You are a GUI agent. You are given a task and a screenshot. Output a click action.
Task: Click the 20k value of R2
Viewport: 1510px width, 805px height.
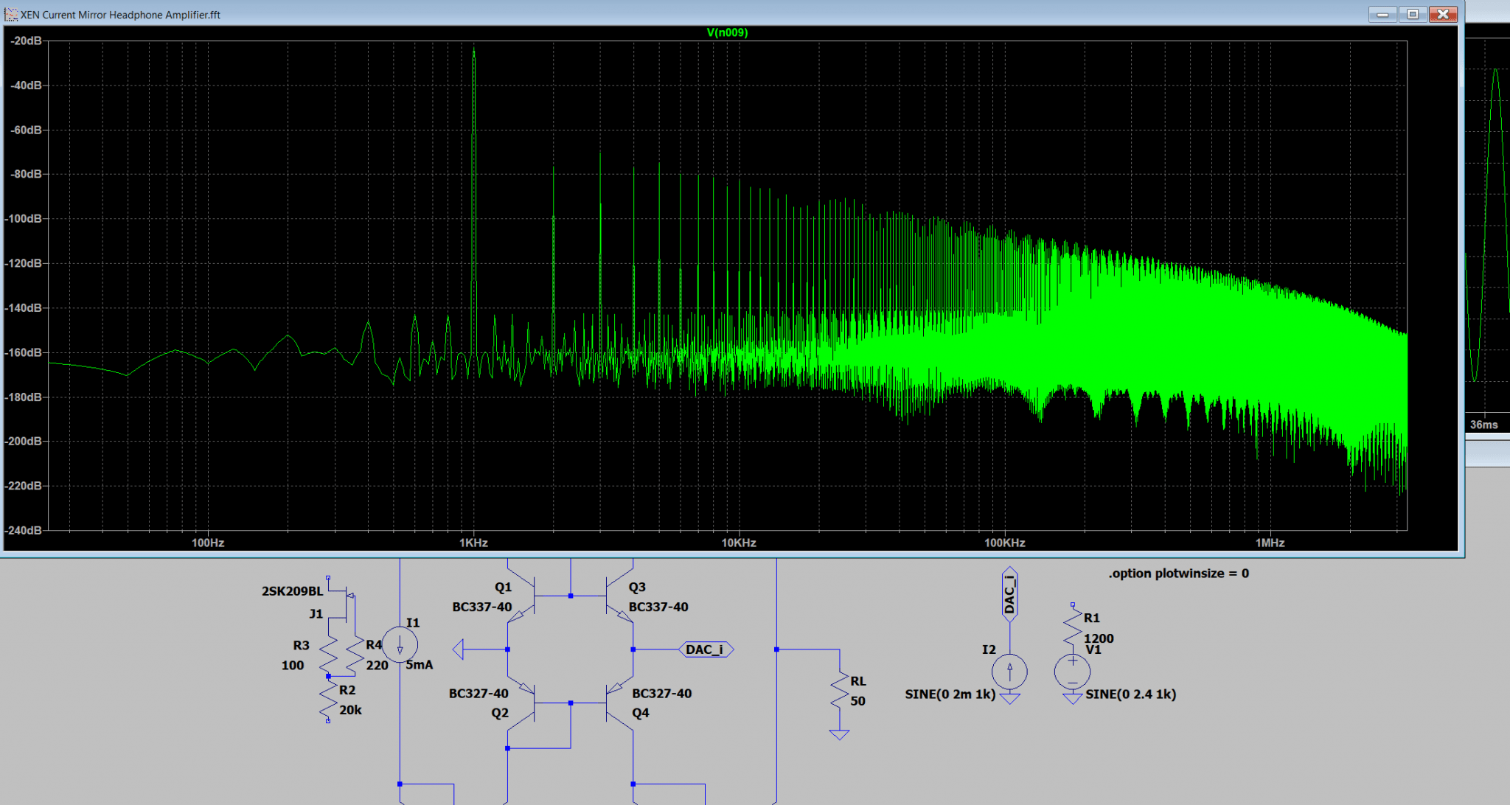click(350, 710)
